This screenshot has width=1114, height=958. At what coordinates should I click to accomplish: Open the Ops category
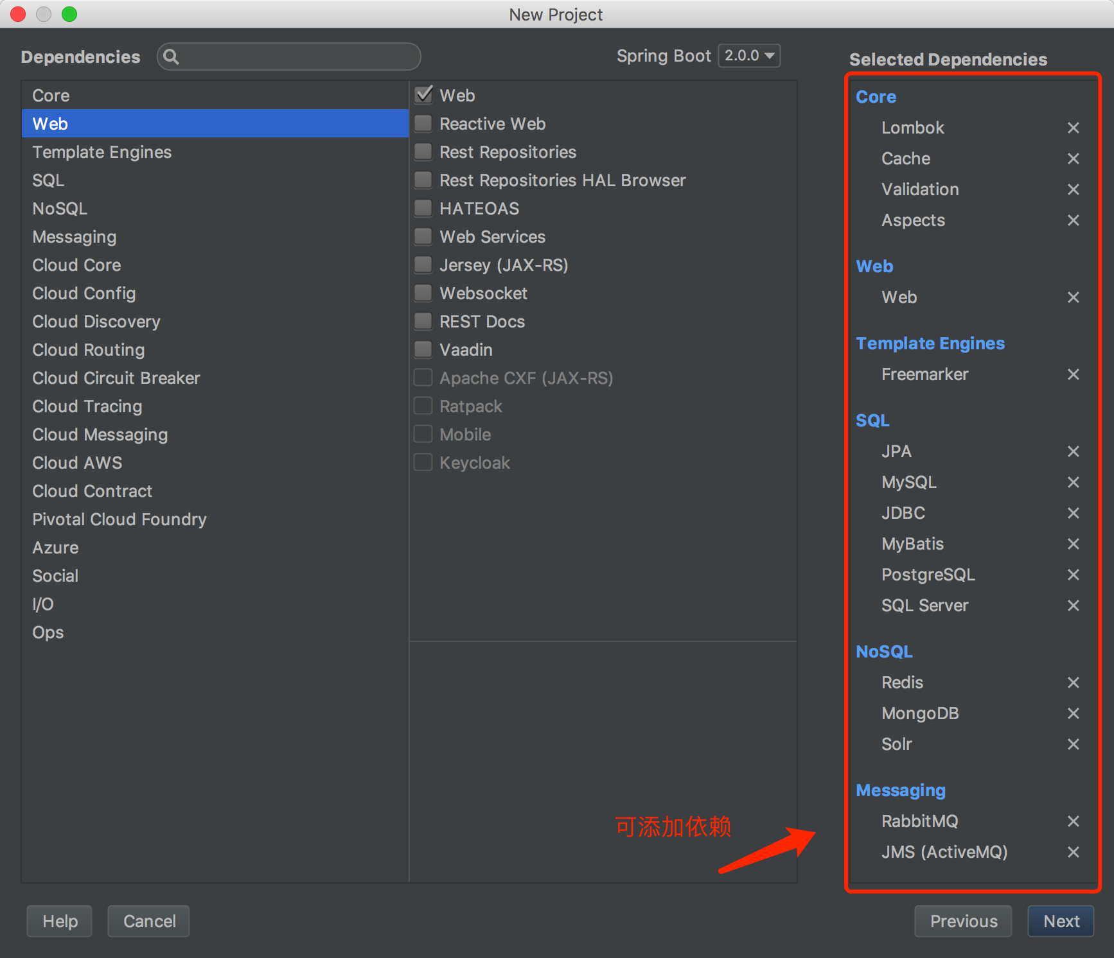[x=215, y=632]
